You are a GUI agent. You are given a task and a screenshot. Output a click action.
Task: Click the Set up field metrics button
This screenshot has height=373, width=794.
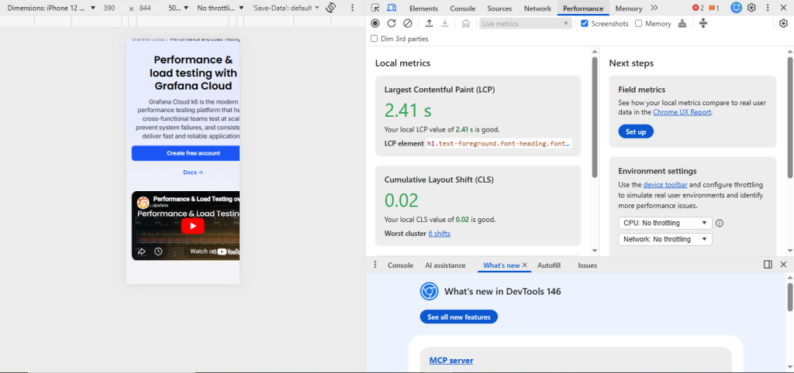[x=636, y=132]
